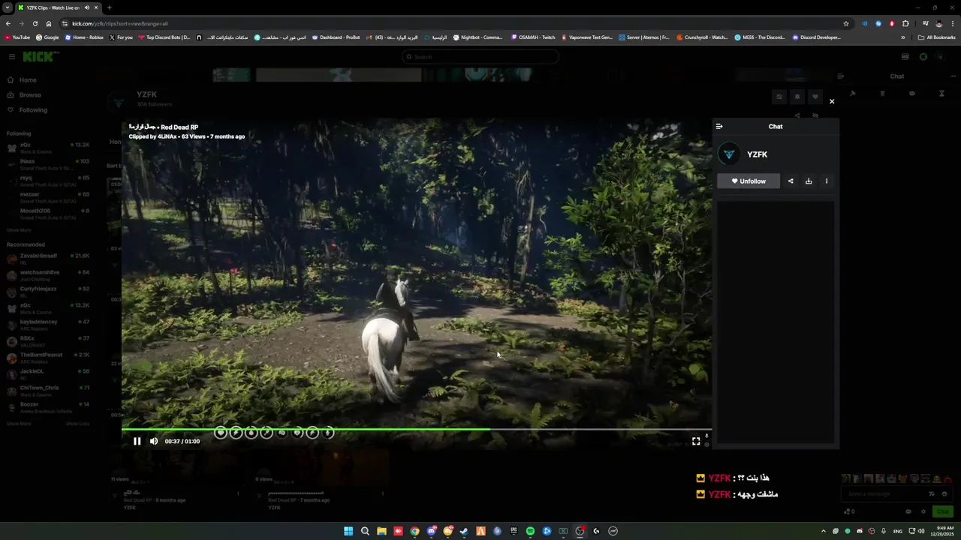Bookmark this page with star icon
961x540 pixels.
(846, 23)
